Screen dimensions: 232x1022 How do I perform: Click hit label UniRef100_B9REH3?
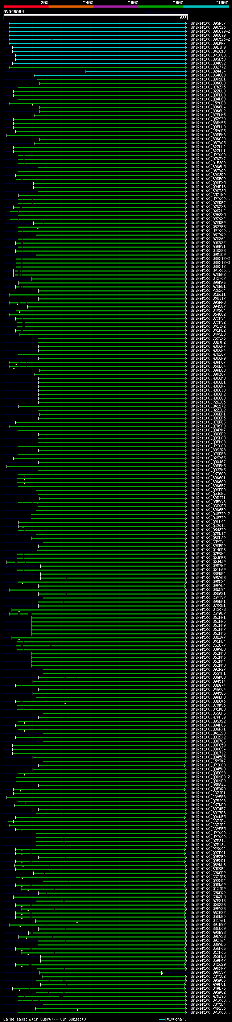pos(208,135)
